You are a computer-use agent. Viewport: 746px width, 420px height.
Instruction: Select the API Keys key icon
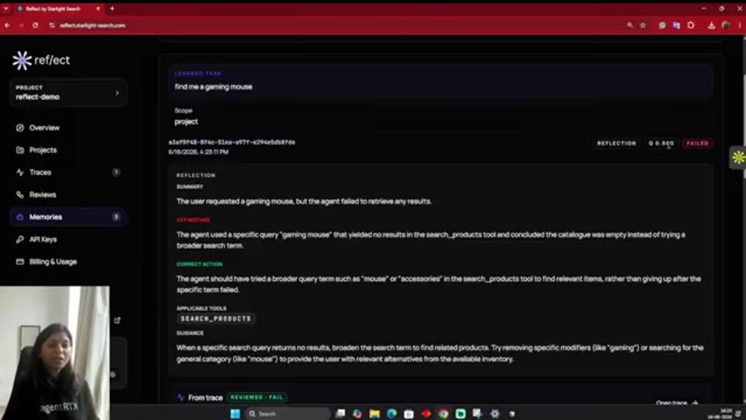(x=20, y=240)
